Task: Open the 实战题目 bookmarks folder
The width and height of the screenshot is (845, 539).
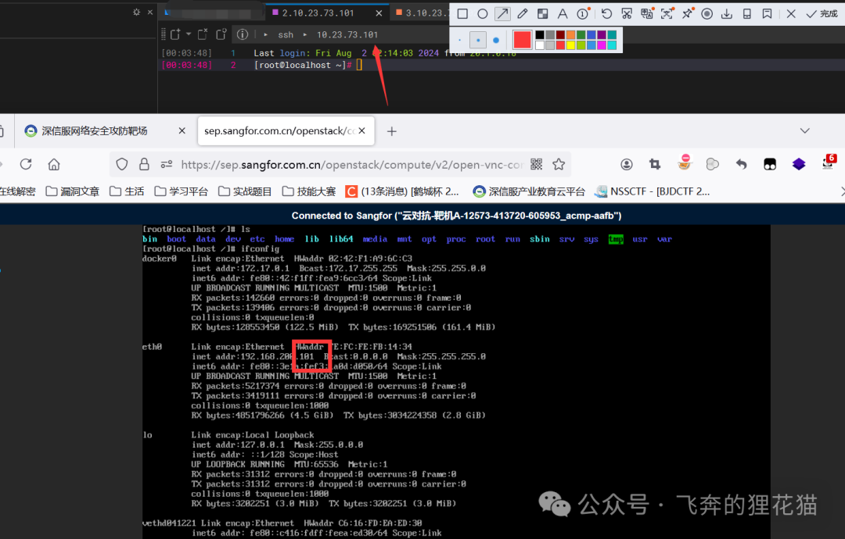Action: tap(245, 191)
